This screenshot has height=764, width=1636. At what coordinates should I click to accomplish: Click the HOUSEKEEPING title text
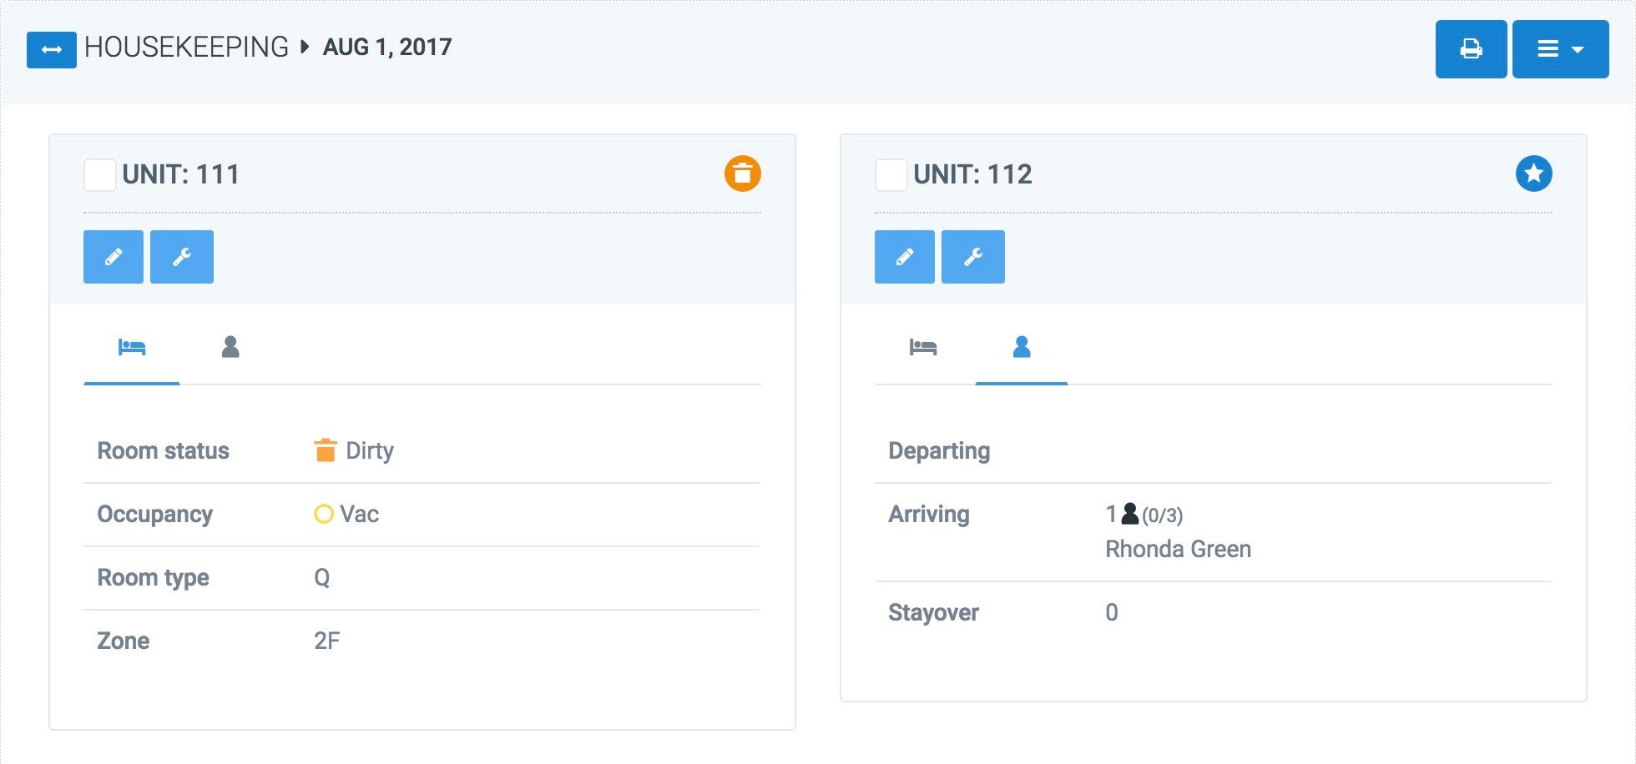pos(186,47)
